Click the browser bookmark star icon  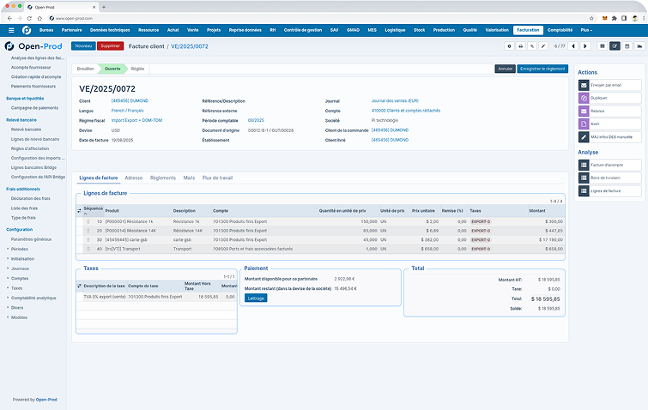[x=591, y=18]
